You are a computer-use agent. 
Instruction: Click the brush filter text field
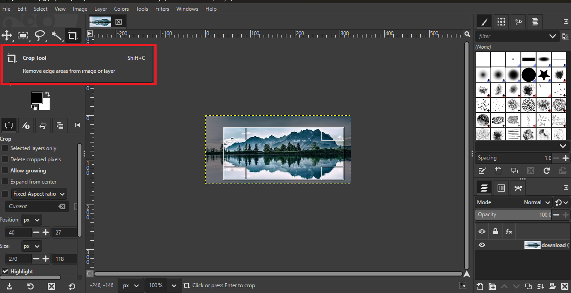coord(511,36)
